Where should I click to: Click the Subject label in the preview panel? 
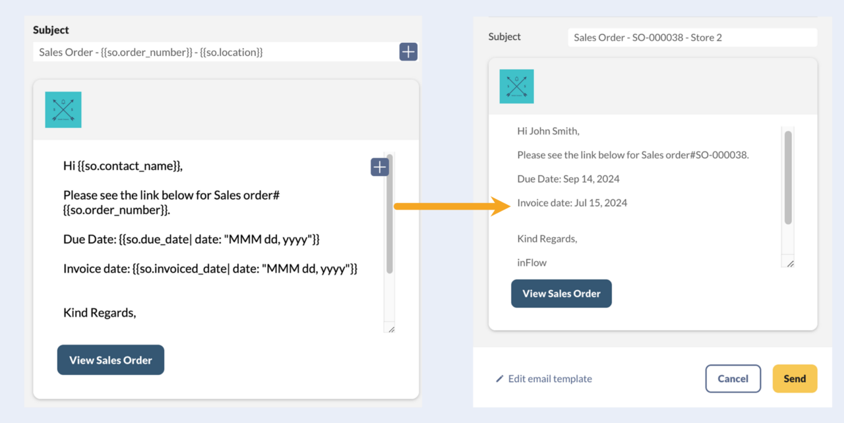click(504, 37)
